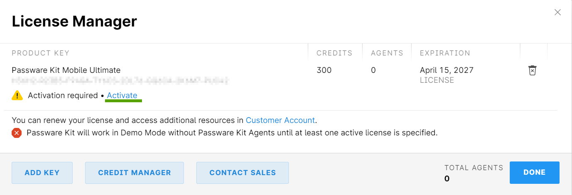Click the License Manager title
This screenshot has width=572, height=195.
(74, 21)
